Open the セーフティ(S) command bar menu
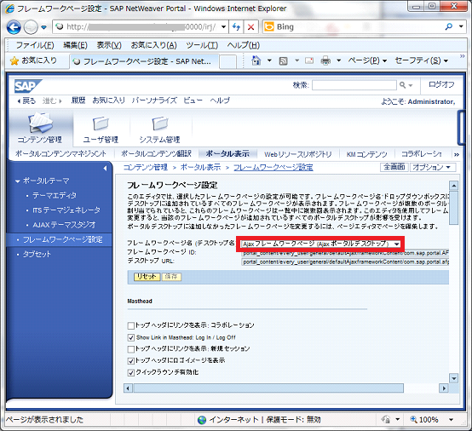 pyautogui.click(x=422, y=60)
